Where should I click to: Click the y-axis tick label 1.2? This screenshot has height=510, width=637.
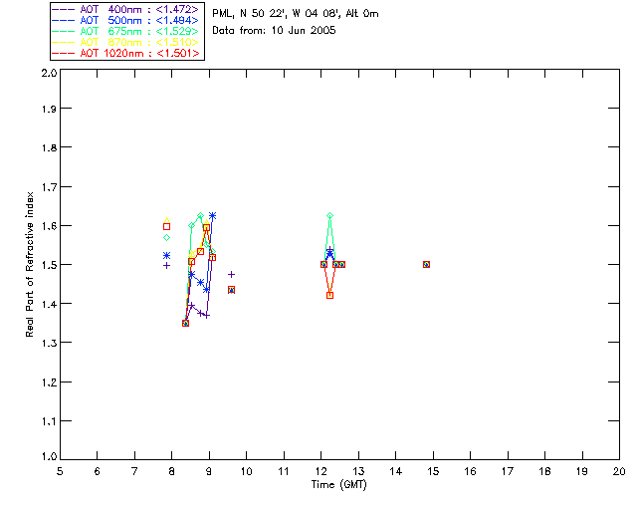click(x=49, y=382)
